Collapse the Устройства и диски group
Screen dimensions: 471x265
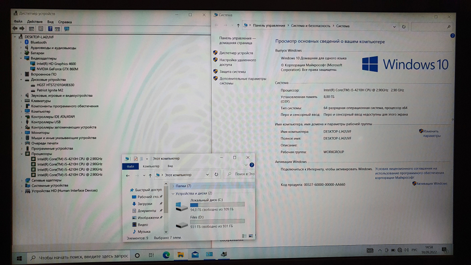tap(173, 193)
